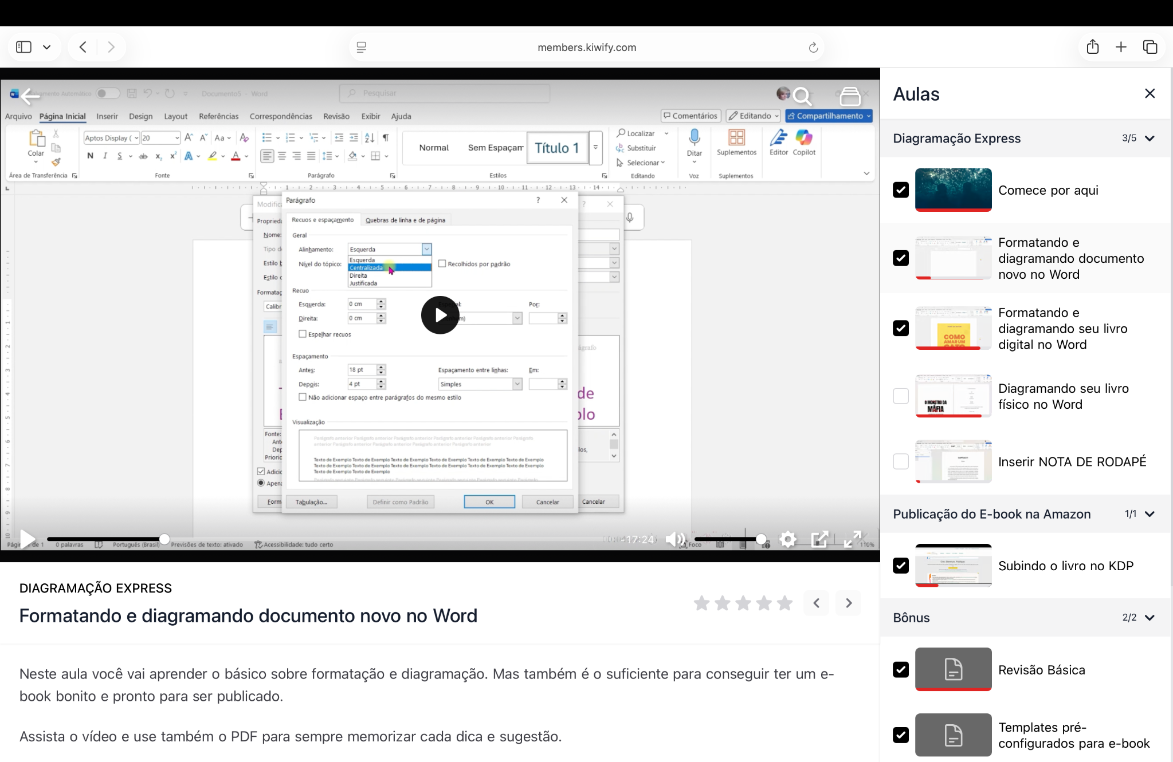This screenshot has width=1173, height=762.
Task: Open the search magnifier over the video
Action: (x=803, y=97)
